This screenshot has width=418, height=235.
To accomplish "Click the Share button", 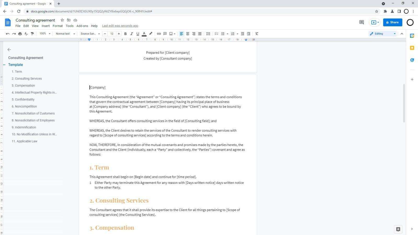I will click(x=393, y=22).
